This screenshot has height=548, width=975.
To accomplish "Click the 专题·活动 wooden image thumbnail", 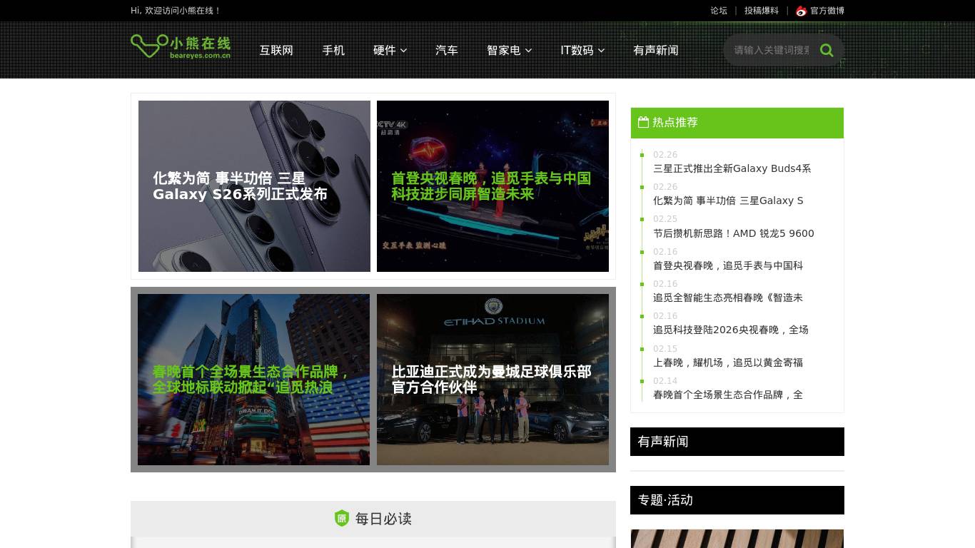I will coord(737,539).
